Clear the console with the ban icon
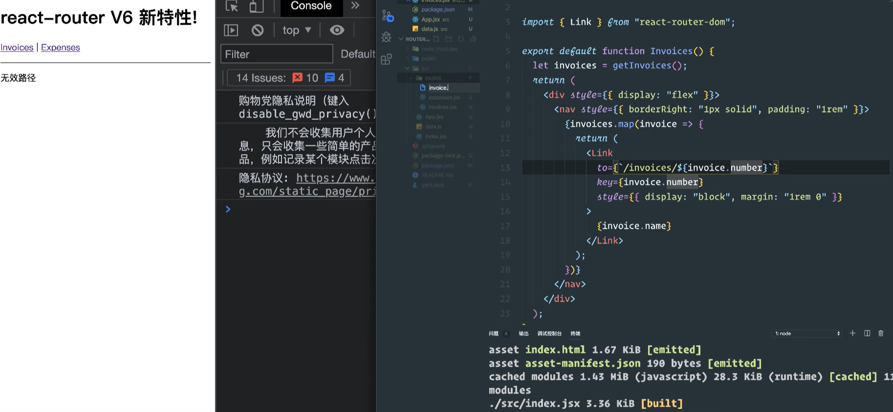 click(258, 30)
